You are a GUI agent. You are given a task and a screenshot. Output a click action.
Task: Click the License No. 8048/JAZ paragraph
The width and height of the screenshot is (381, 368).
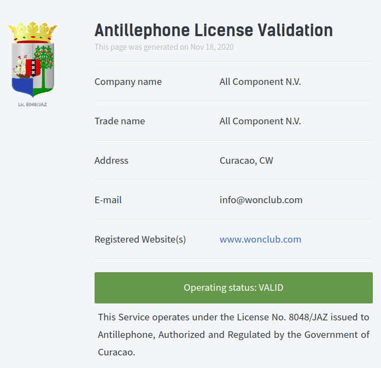(233, 335)
